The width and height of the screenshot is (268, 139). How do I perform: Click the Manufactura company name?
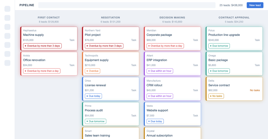pos(154,81)
